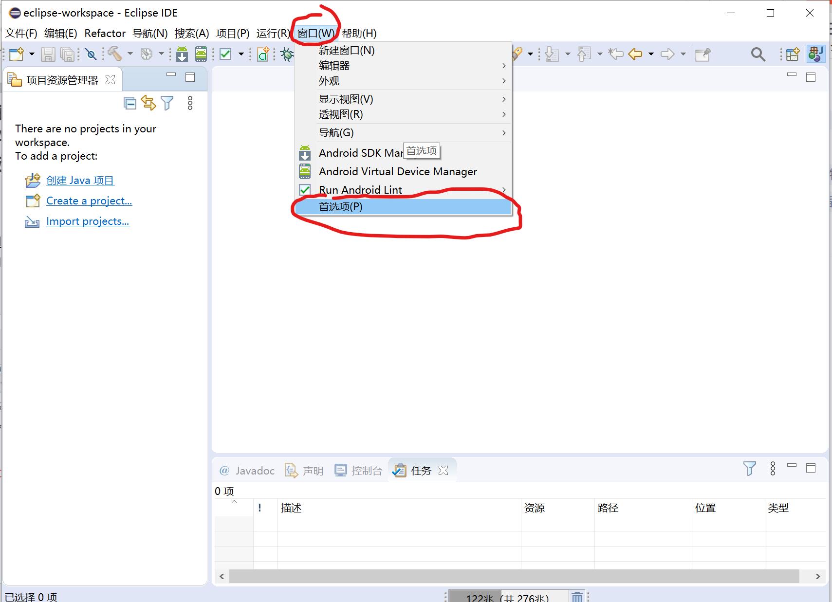The image size is (832, 602).
Task: Expand the 显示视图(V) submenu
Action: point(403,99)
